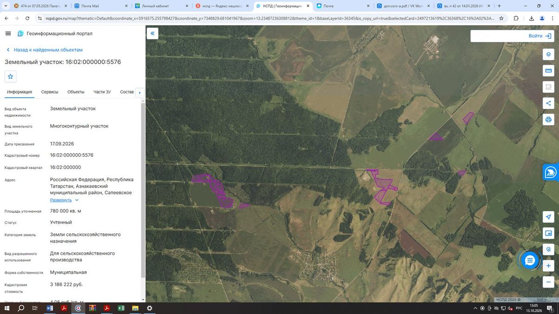Switch to the Сервисы tab
The width and height of the screenshot is (559, 314).
tap(50, 92)
